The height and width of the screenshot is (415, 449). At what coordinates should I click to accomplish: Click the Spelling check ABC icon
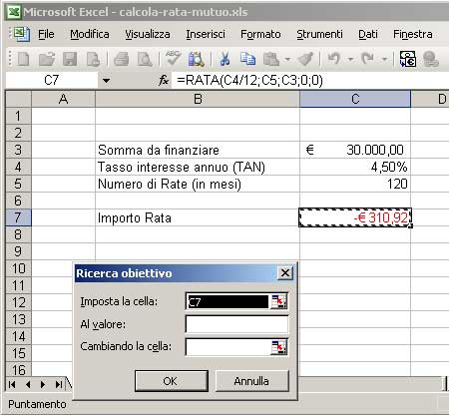point(173,59)
